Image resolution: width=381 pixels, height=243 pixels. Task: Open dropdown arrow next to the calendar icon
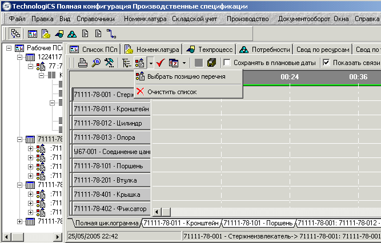coord(184,63)
